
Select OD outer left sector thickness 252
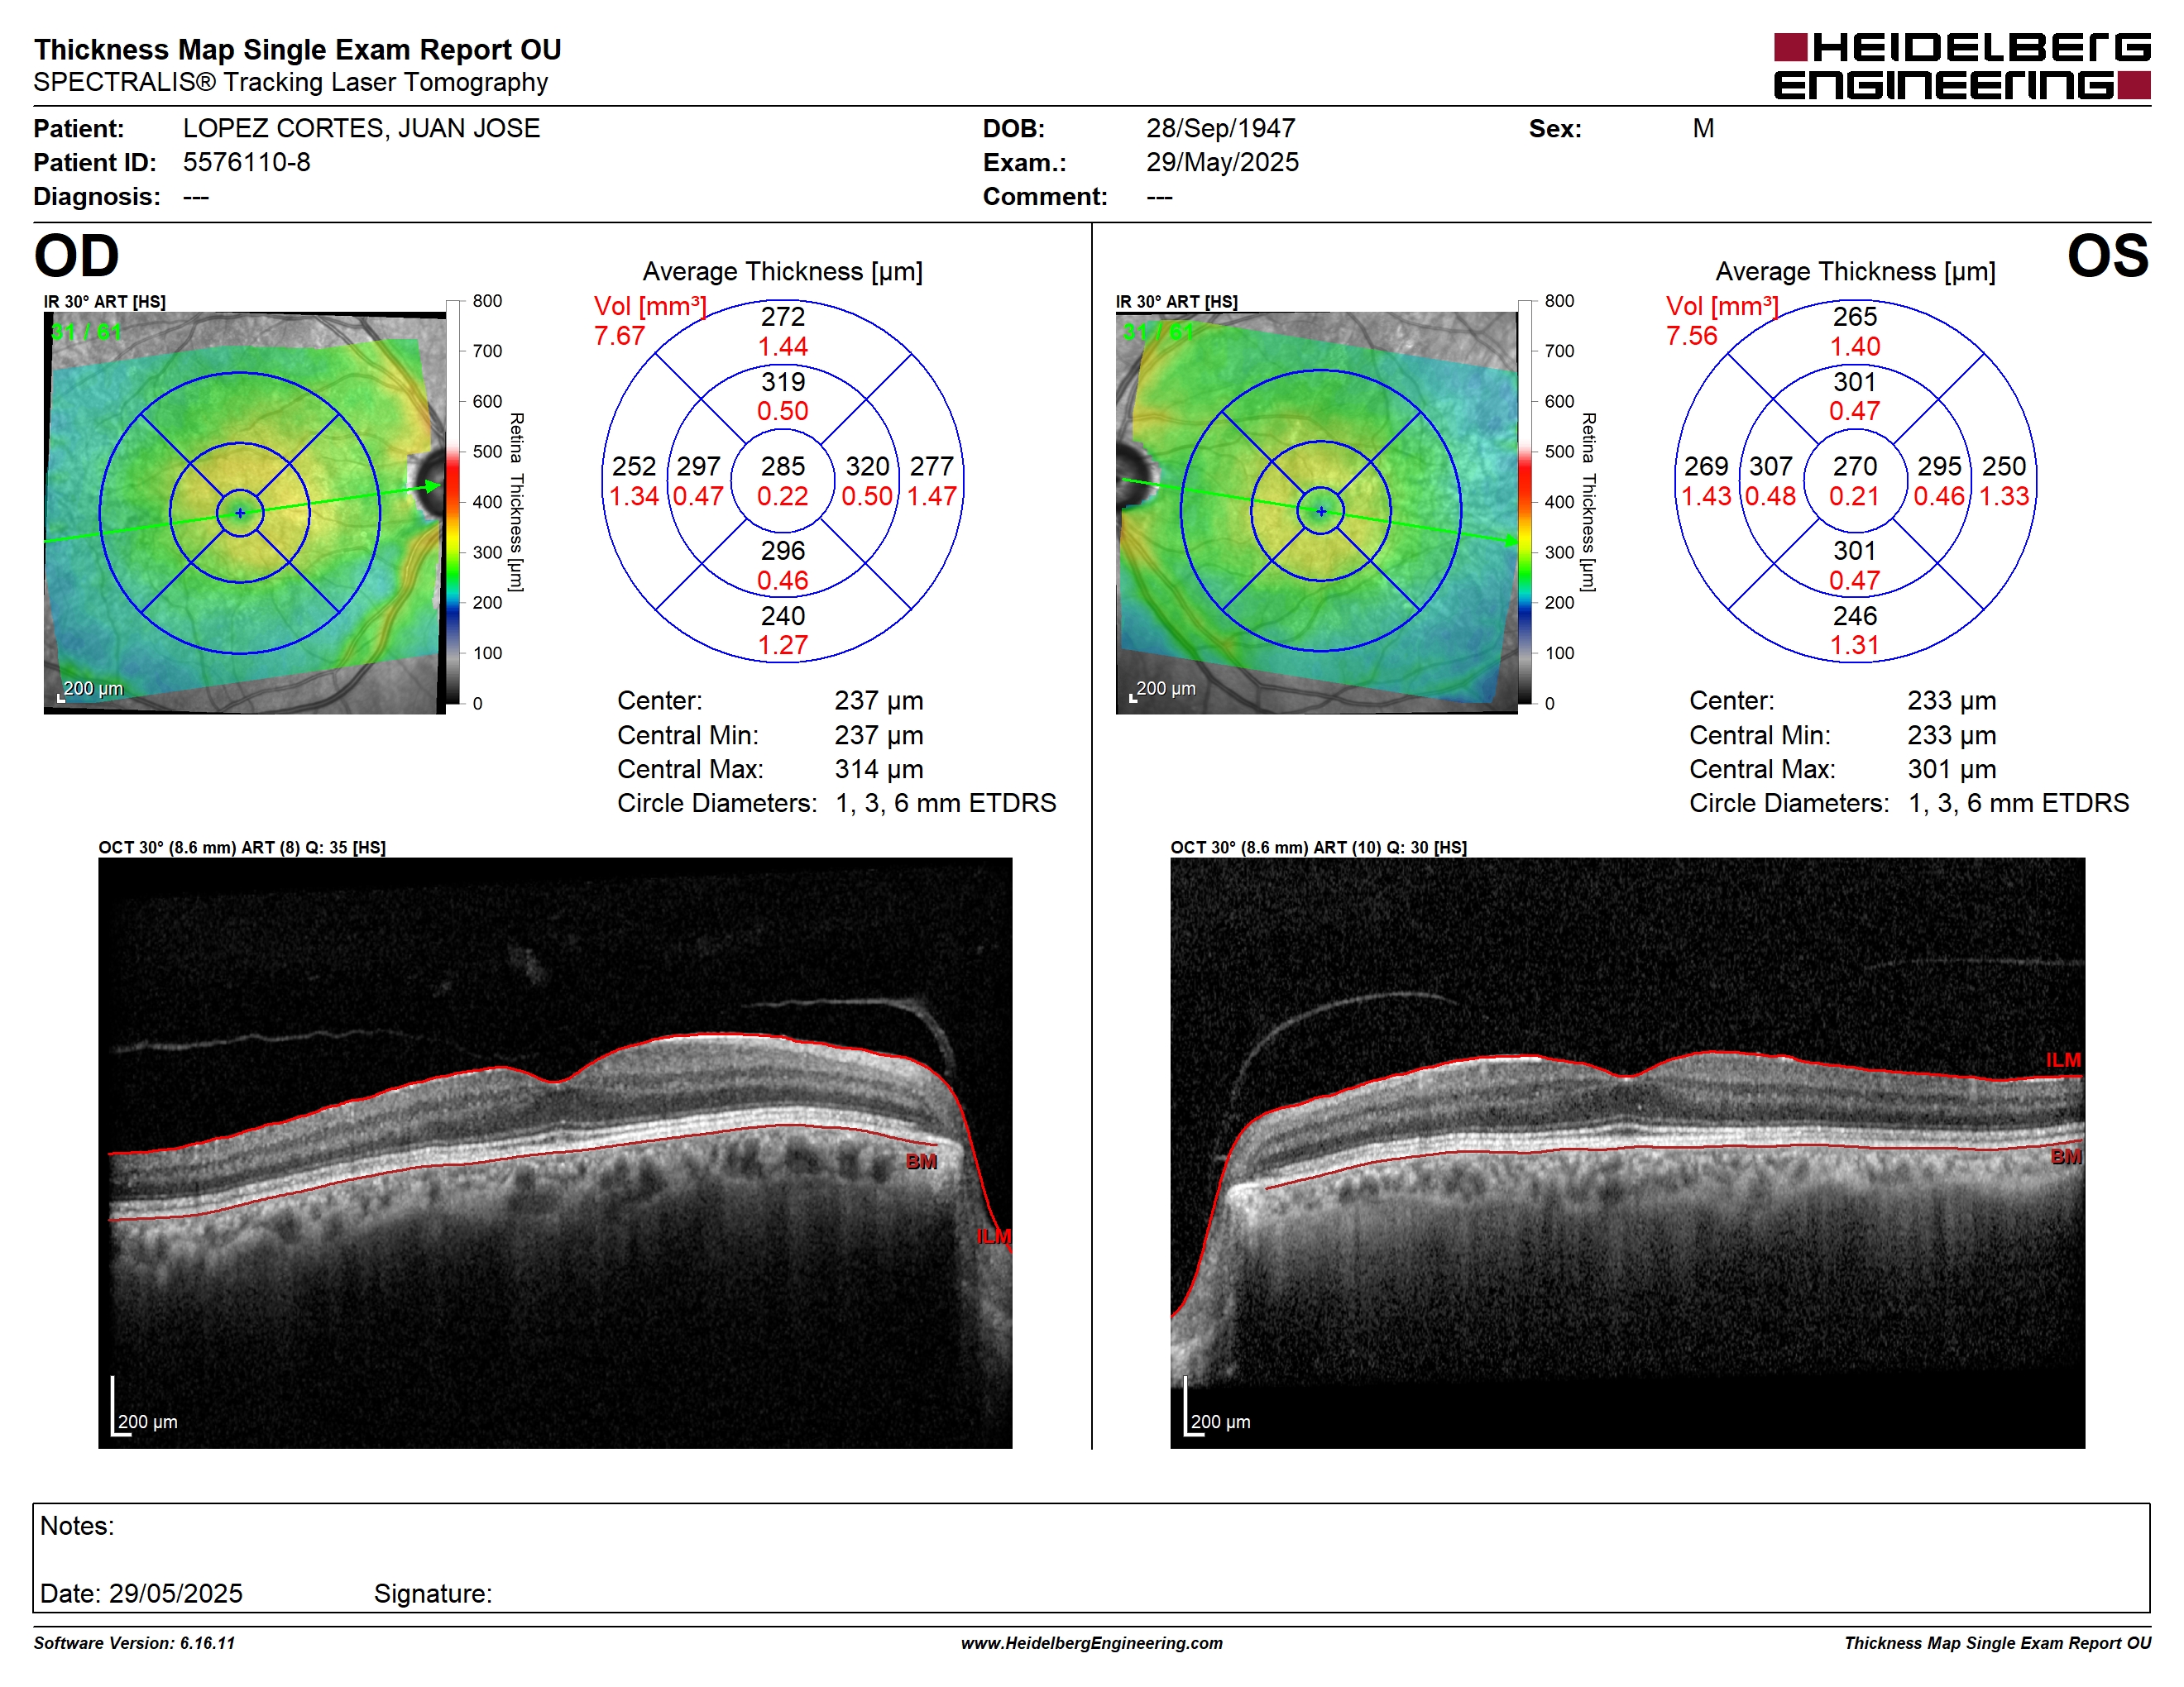634,466
